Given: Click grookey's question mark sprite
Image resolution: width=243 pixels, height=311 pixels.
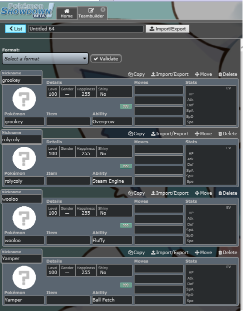Looking at the screenshot, I should coord(24,99).
